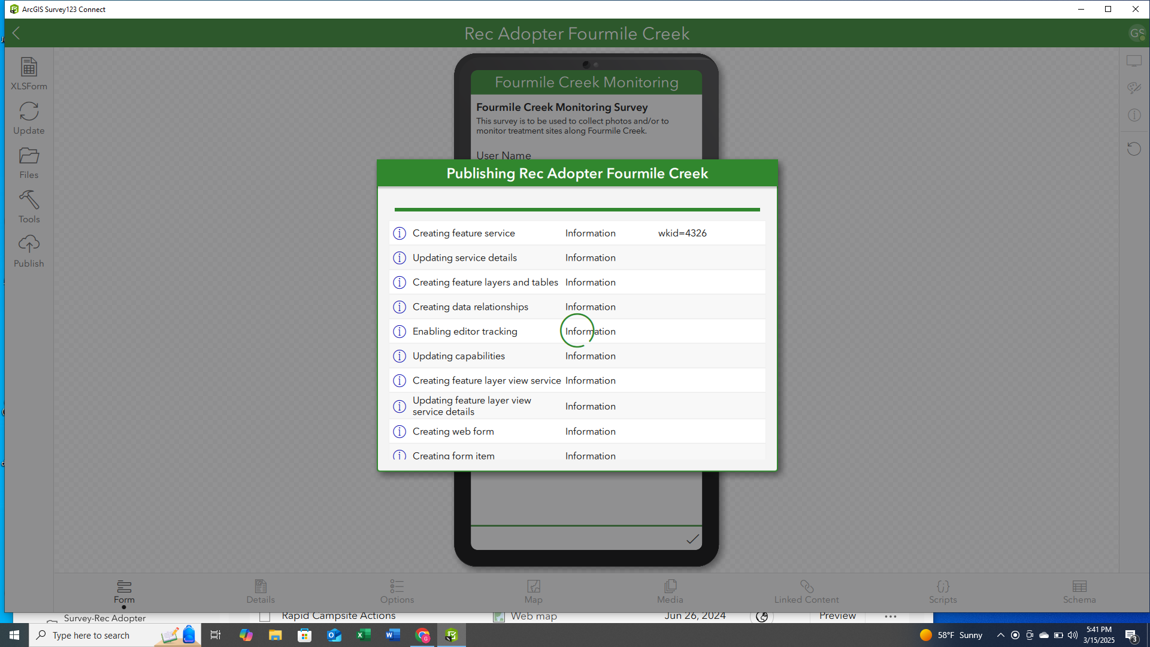Click the Jun 26, 2024 date cell
1150x647 pixels.
coord(695,616)
